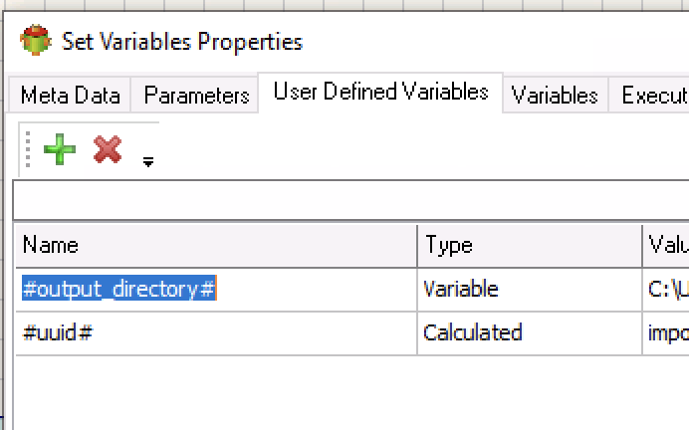Open the toolbar overflow dropdown arrow
Screen dimensions: 689x430
[148, 162]
